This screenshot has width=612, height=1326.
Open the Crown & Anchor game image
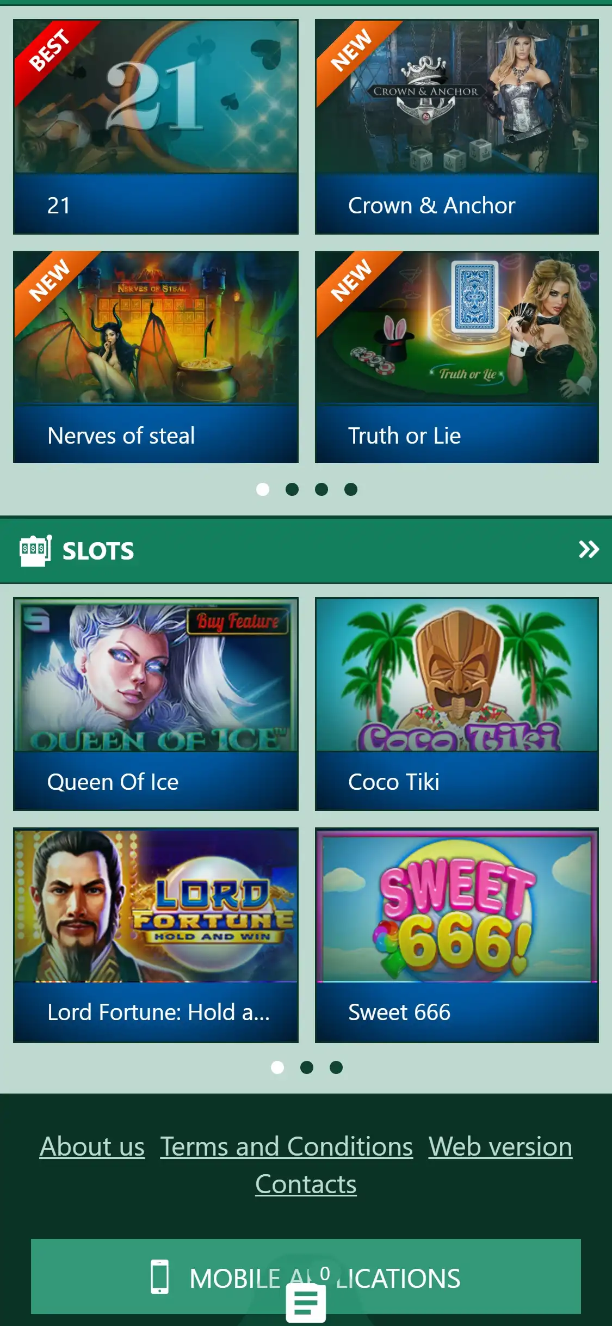(x=457, y=97)
